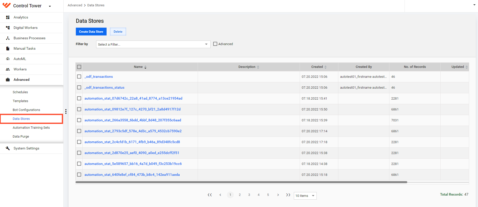Screen dimensions: 478x207
Task: Click the Control Tower logo icon
Action: point(7,5)
